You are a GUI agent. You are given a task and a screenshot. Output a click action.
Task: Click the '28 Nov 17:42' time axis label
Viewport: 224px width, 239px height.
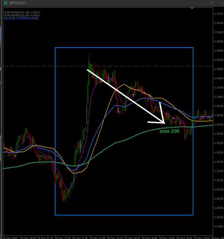point(80,238)
